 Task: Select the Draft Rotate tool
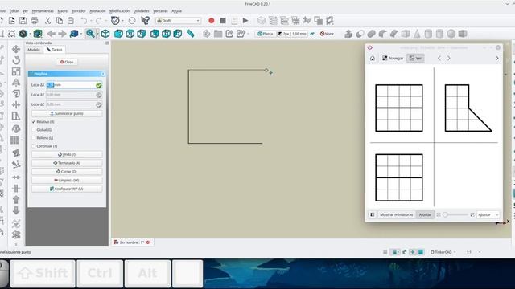click(16, 60)
